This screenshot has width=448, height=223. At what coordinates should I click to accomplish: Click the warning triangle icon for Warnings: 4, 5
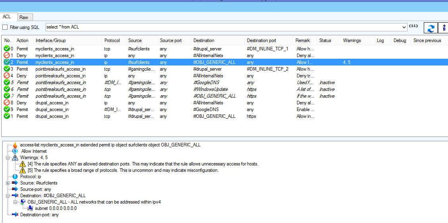15,158
